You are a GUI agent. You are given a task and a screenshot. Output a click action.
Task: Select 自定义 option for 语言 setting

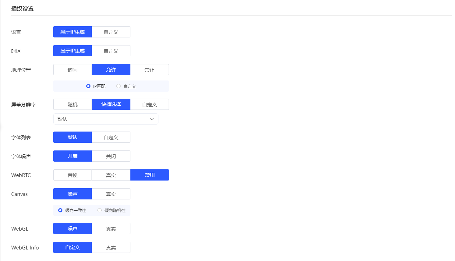pos(111,31)
